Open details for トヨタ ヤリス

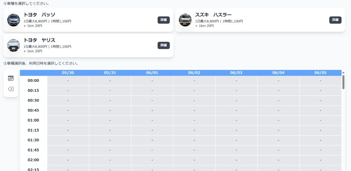(x=164, y=45)
